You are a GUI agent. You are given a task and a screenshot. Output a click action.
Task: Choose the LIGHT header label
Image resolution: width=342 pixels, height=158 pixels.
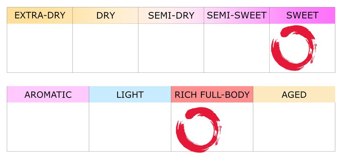point(130,94)
